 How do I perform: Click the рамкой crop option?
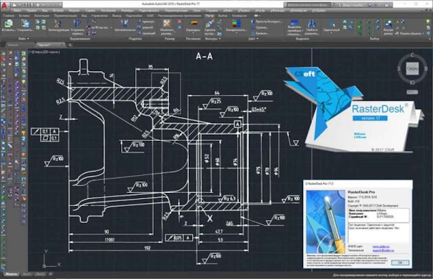(145, 27)
